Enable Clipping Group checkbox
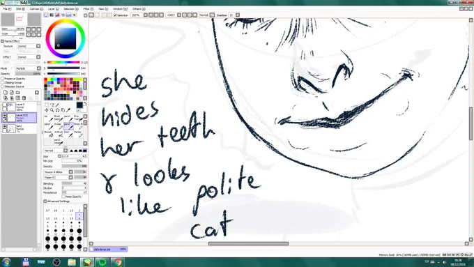Screen dimensions: 474x267 (2, 82)
